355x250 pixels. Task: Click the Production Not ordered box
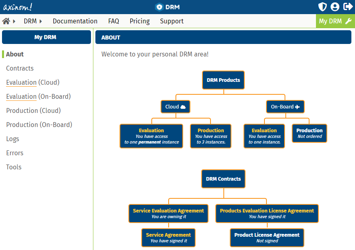[310, 133]
